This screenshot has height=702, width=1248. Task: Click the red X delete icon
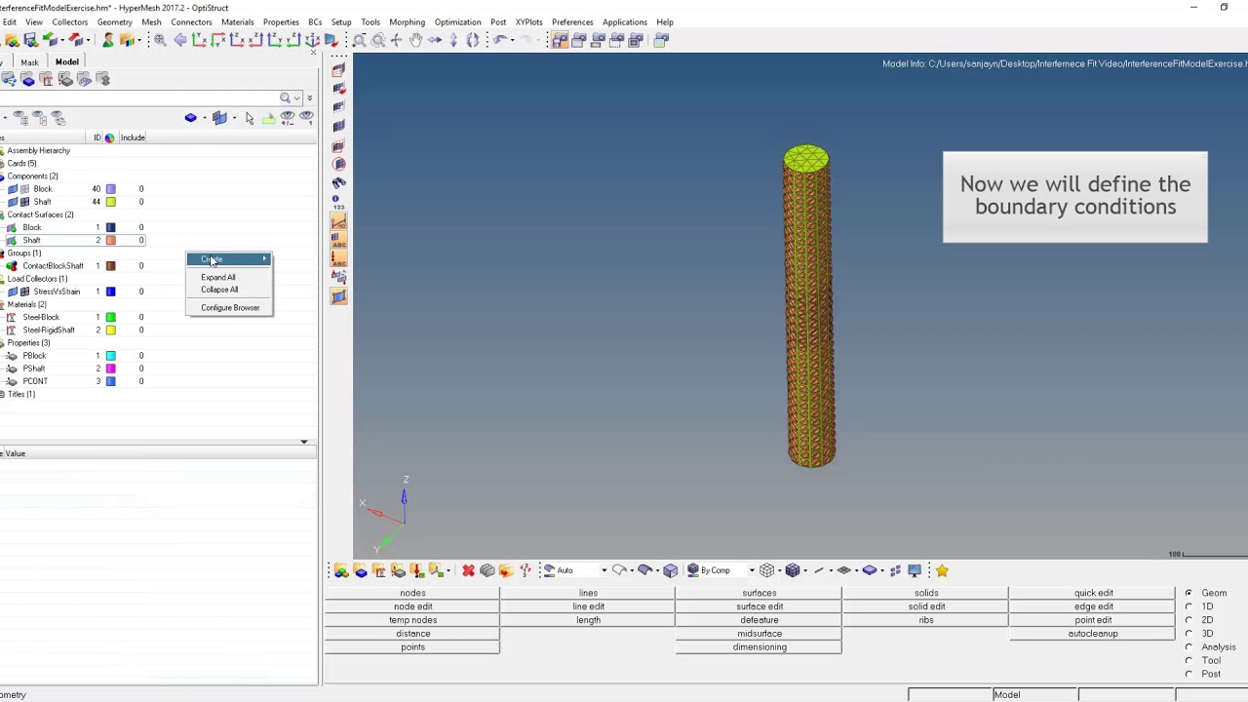coord(468,570)
